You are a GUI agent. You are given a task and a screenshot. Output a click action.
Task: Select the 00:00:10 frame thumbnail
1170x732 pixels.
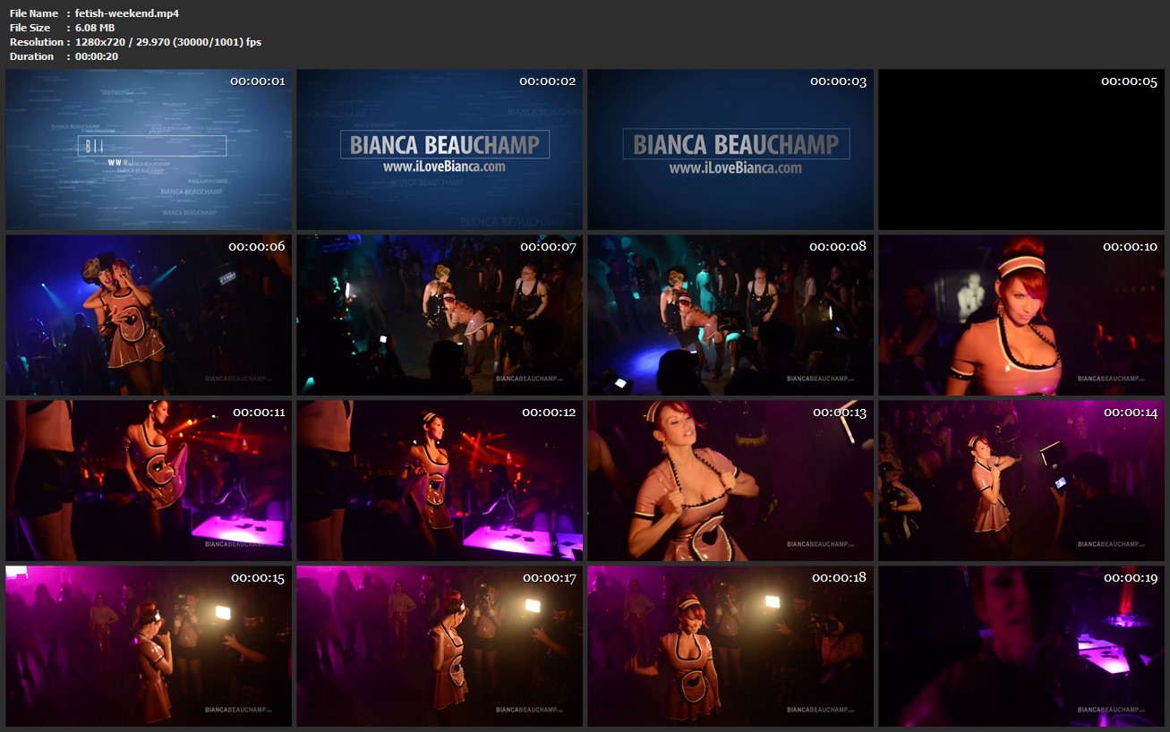coord(1021,316)
